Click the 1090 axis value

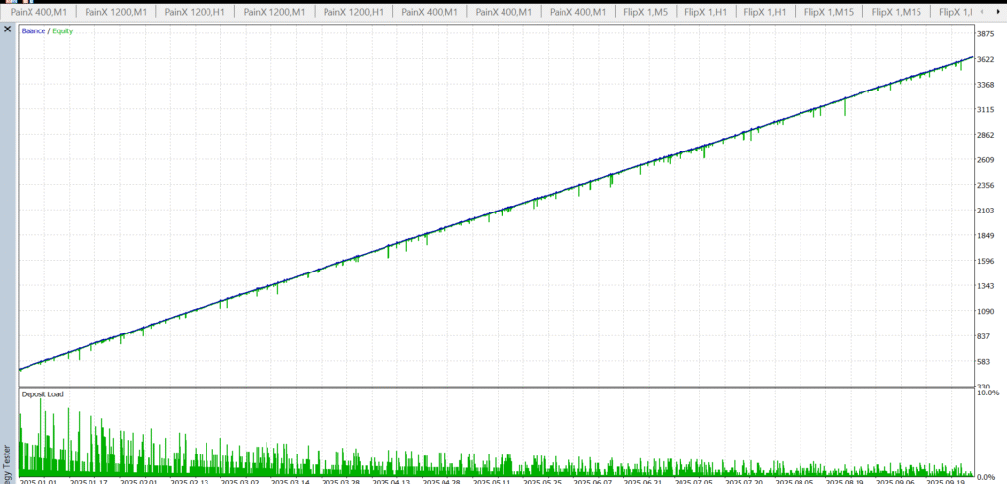[x=985, y=311]
